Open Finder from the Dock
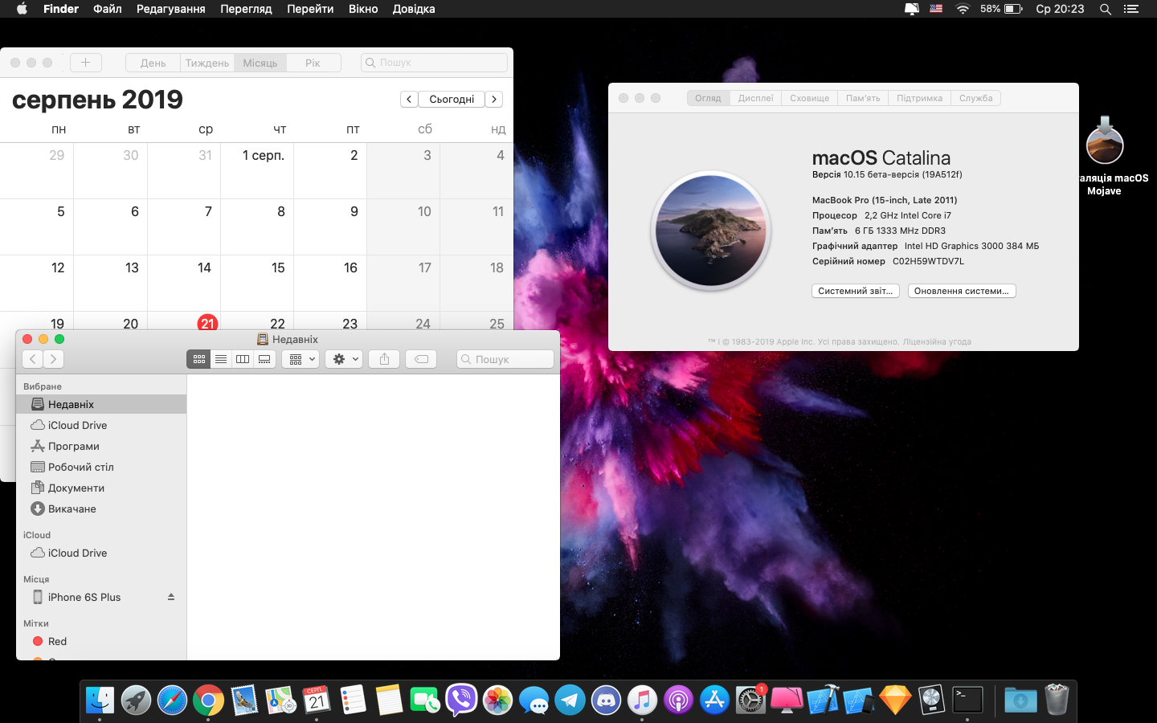The height and width of the screenshot is (723, 1157). (x=100, y=701)
